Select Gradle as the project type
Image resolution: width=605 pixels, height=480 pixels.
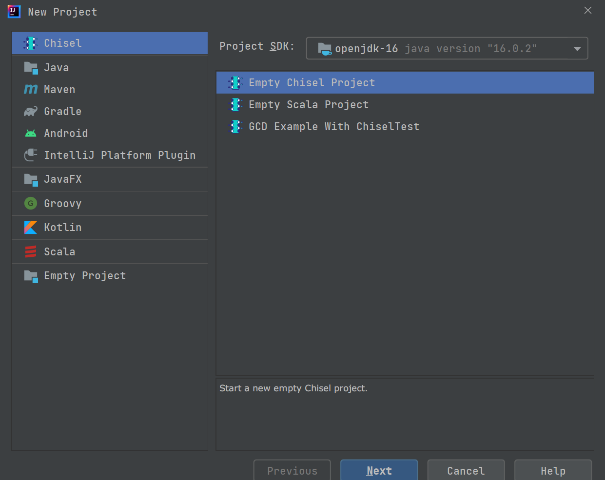pyautogui.click(x=110, y=112)
